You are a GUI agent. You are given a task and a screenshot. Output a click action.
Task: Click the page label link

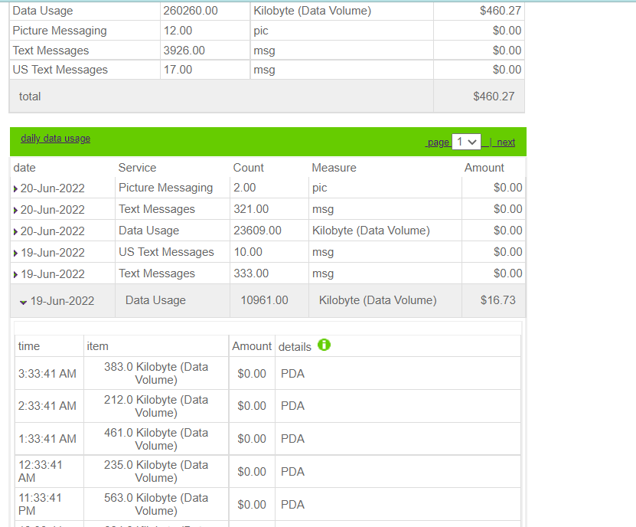click(439, 142)
